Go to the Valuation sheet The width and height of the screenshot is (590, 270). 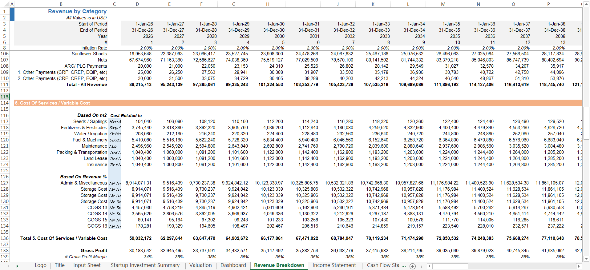click(x=200, y=265)
